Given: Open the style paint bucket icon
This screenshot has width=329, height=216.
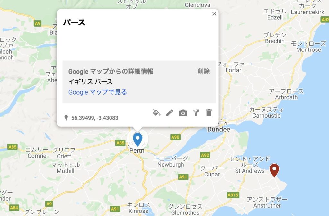Looking at the screenshot, I should pyautogui.click(x=156, y=113).
